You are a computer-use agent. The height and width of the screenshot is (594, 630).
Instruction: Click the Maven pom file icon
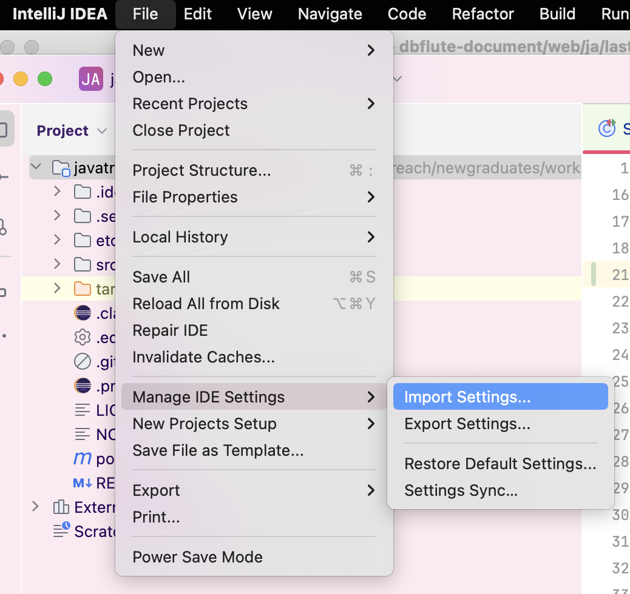pyautogui.click(x=83, y=458)
